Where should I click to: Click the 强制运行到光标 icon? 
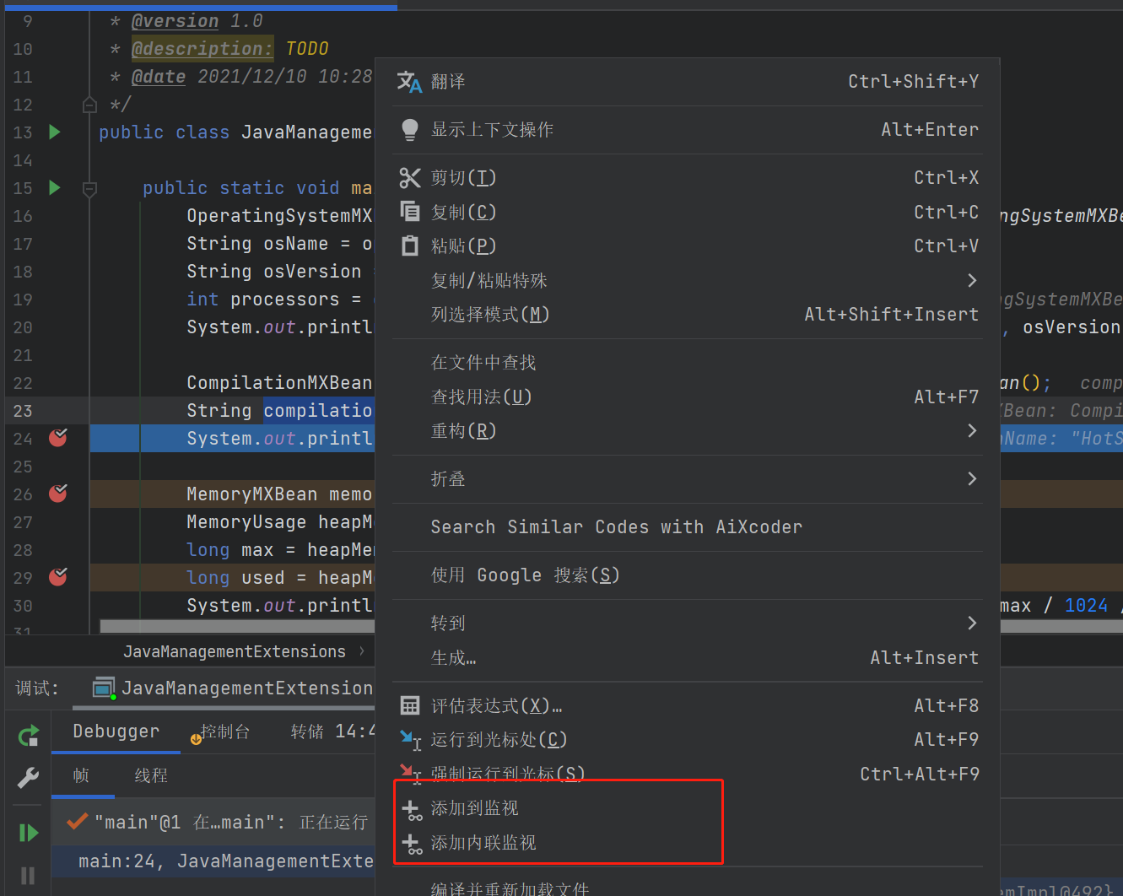pyautogui.click(x=410, y=773)
